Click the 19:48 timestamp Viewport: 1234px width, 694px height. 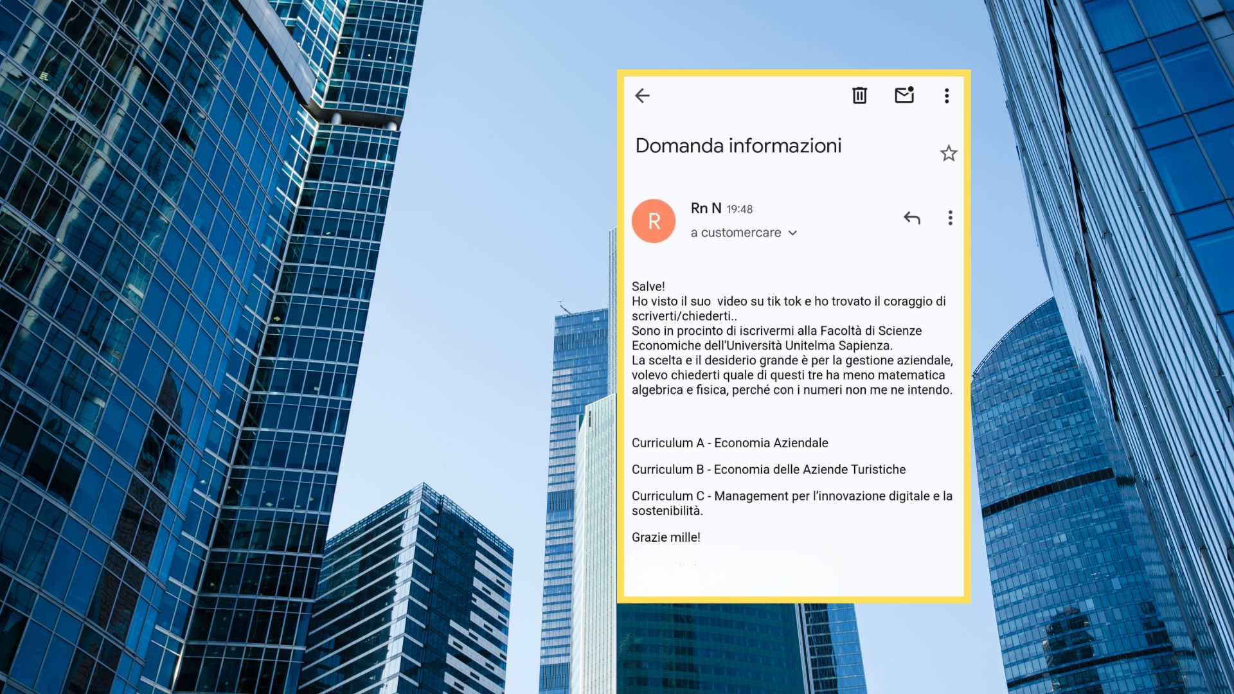point(739,209)
